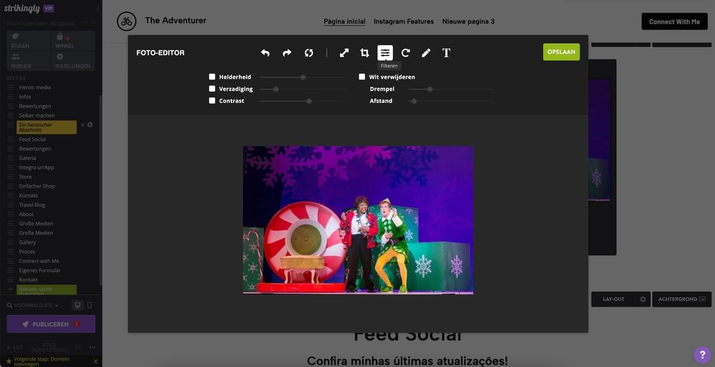The image size is (715, 367).
Task: Open the Stijlen panel
Action: (x=29, y=41)
